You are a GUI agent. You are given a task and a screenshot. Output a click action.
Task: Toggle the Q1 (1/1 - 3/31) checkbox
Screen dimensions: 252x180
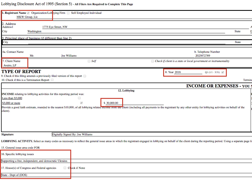click(x=223, y=73)
